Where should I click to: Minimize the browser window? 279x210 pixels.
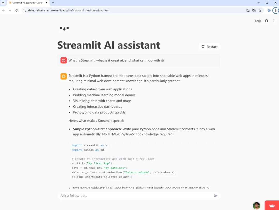pyautogui.click(x=259, y=3)
